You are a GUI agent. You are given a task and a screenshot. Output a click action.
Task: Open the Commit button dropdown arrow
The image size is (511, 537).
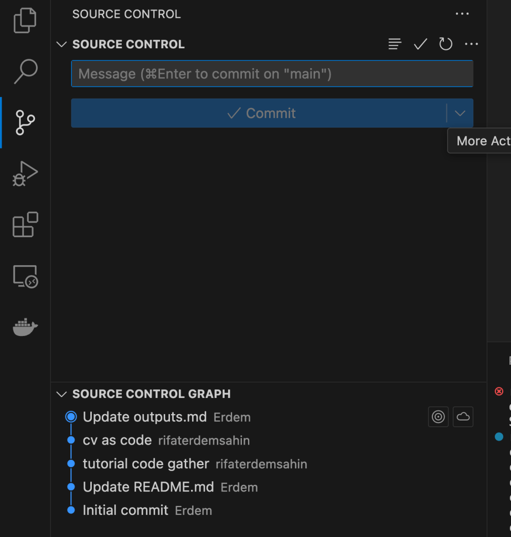pyautogui.click(x=460, y=113)
